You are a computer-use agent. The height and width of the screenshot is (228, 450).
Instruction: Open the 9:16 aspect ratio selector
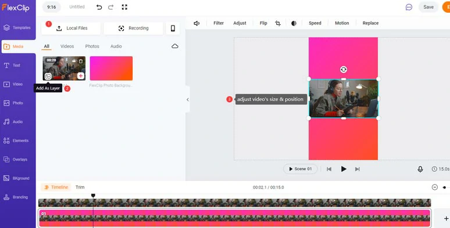coord(52,7)
